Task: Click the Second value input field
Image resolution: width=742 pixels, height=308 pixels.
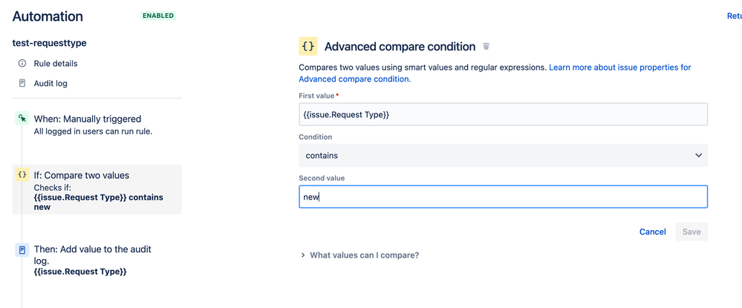Action: pos(503,197)
